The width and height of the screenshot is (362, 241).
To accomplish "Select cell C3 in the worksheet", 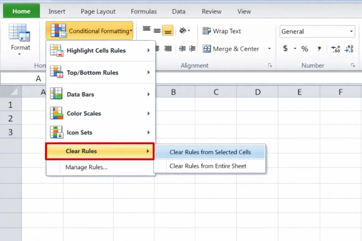I will [216, 132].
